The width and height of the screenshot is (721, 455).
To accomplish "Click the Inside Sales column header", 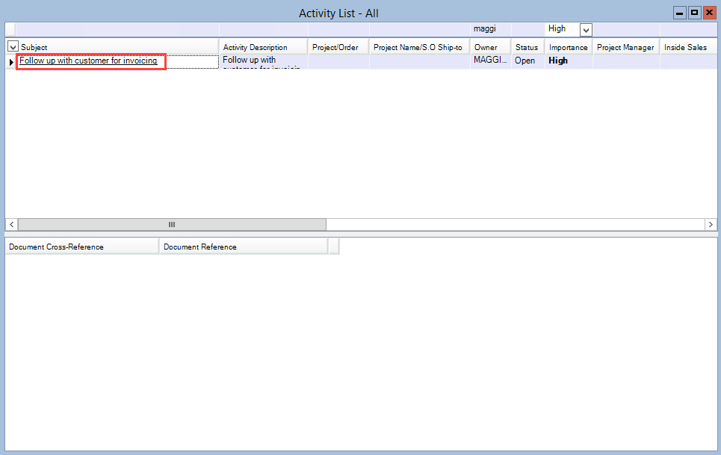I will pos(685,47).
